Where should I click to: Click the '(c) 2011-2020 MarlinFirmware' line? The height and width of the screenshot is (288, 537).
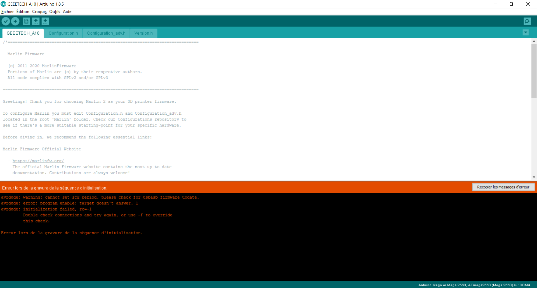pyautogui.click(x=42, y=66)
